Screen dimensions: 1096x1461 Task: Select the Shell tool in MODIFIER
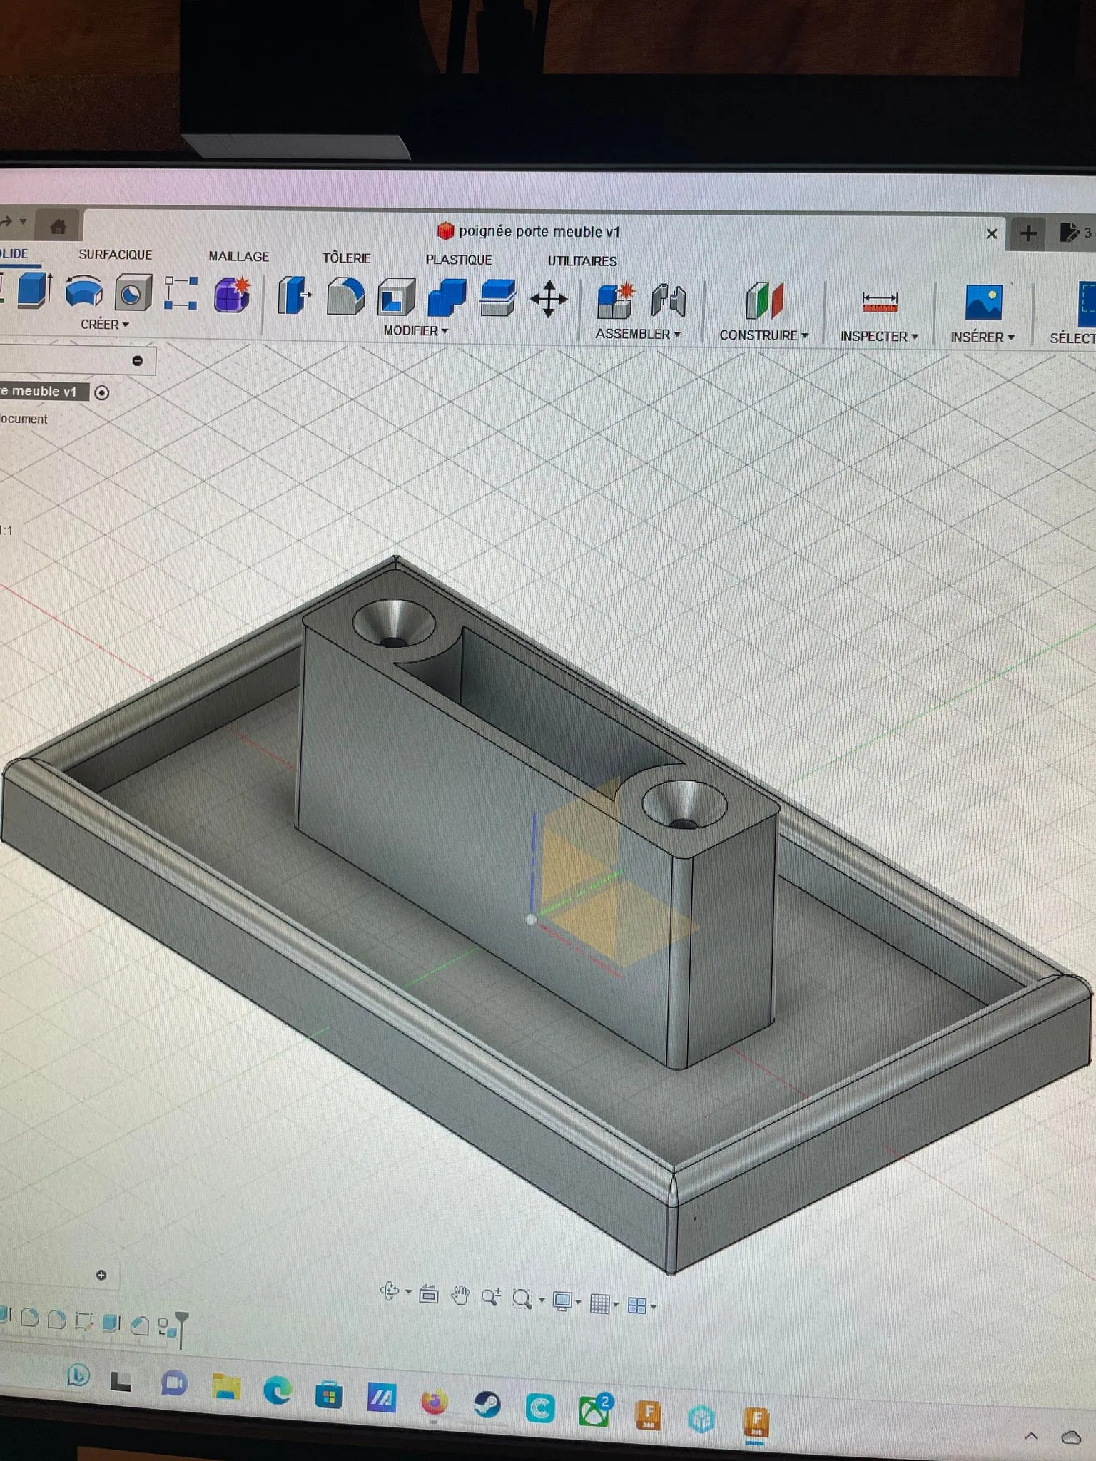point(396,297)
